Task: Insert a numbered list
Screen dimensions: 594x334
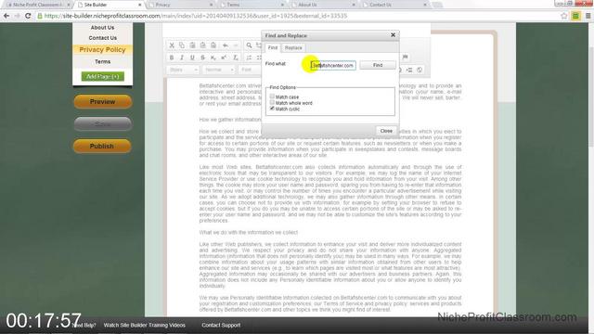Action: [x=249, y=58]
